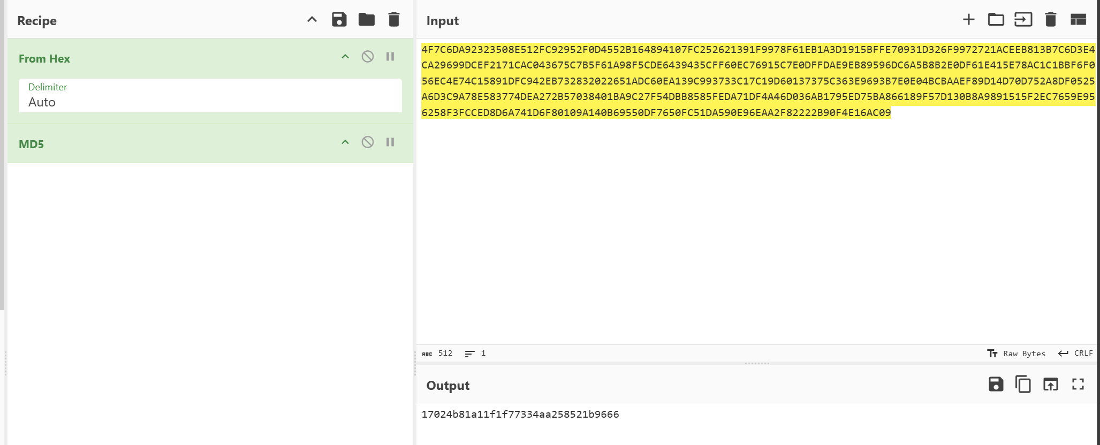Set breakpoint on MD5 operation
The height and width of the screenshot is (445, 1100).
[390, 142]
